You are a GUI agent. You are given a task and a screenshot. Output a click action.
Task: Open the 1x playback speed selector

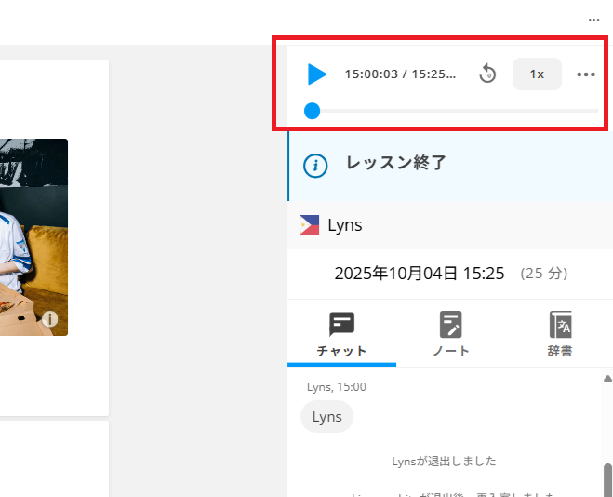[537, 74]
